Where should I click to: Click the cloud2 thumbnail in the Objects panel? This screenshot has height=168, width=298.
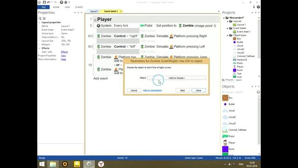(x=225, y=117)
